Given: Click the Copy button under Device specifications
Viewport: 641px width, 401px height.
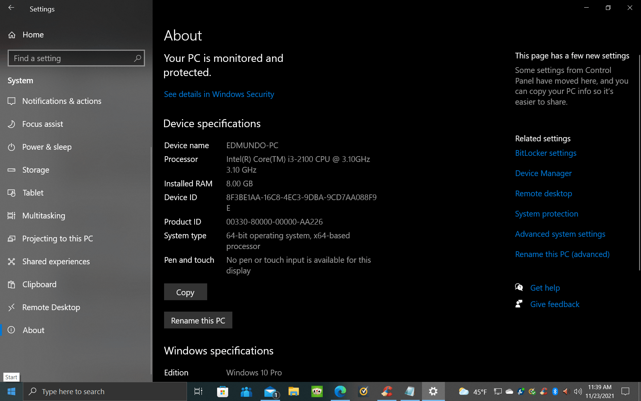Looking at the screenshot, I should point(185,292).
